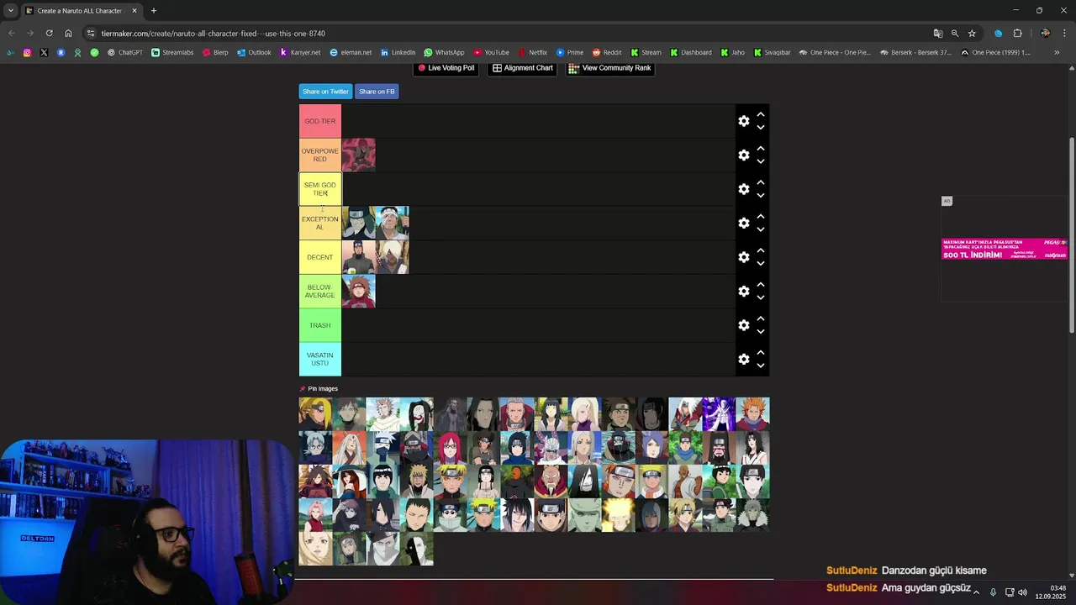Click the page vertical scrollbar

1071,235
